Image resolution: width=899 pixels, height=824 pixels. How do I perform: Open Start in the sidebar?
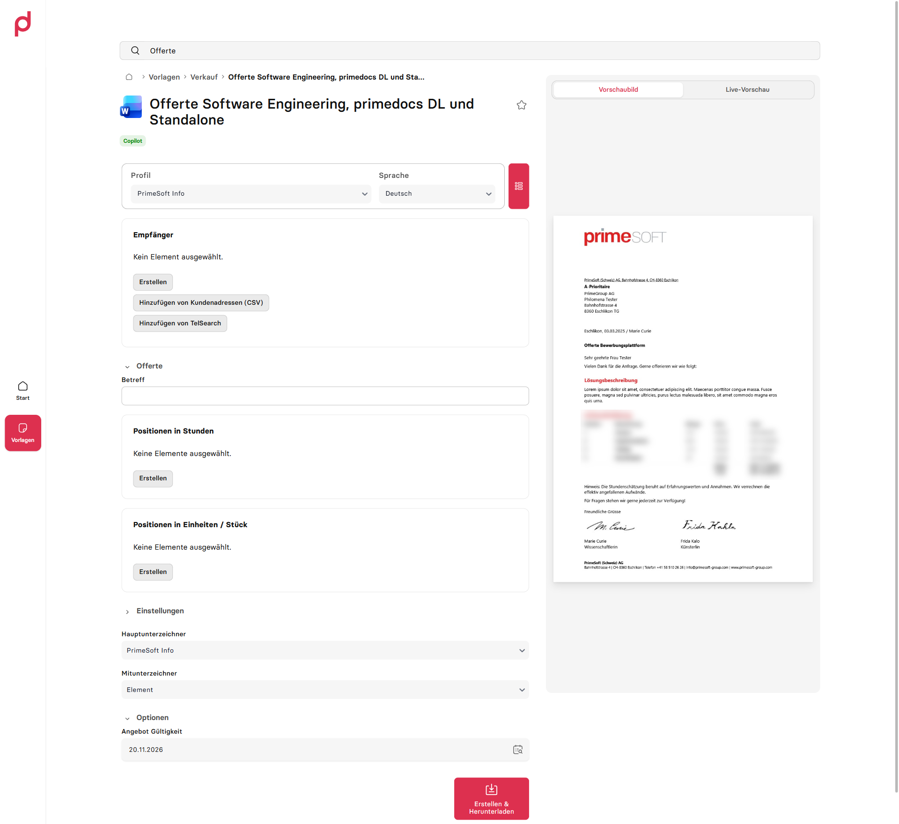coord(22,391)
